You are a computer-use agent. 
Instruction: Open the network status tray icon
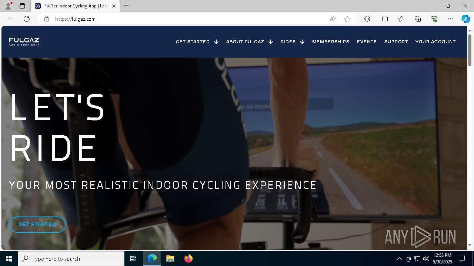click(x=417, y=259)
